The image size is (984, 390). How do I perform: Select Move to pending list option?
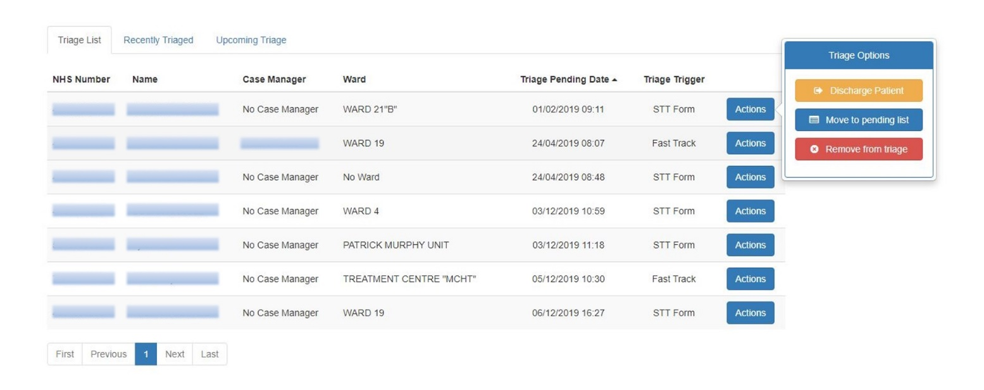pos(859,120)
